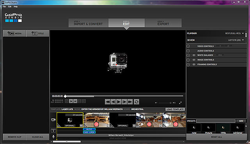Add a new preset with Add button

pyautogui.click(x=241, y=121)
